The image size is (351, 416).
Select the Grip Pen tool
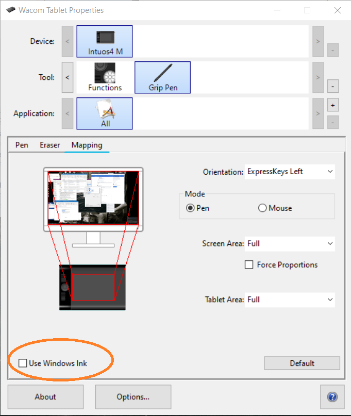[163, 77]
